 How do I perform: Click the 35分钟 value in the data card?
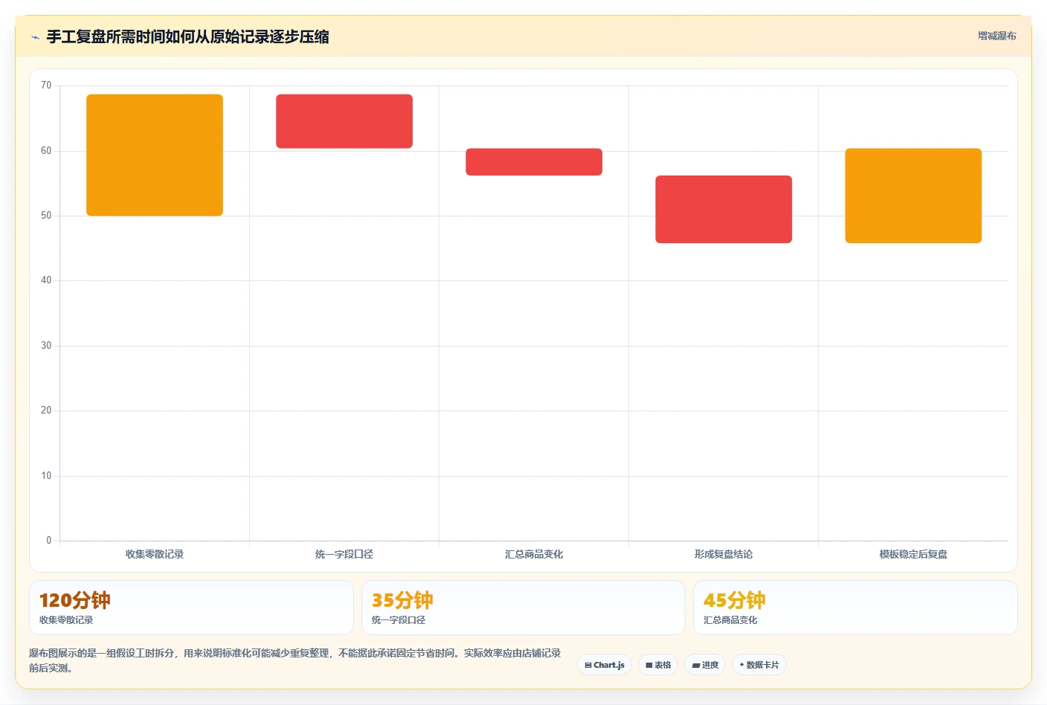coord(402,601)
